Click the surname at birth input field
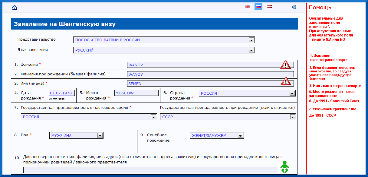This screenshot has height=177, width=368. [210, 74]
